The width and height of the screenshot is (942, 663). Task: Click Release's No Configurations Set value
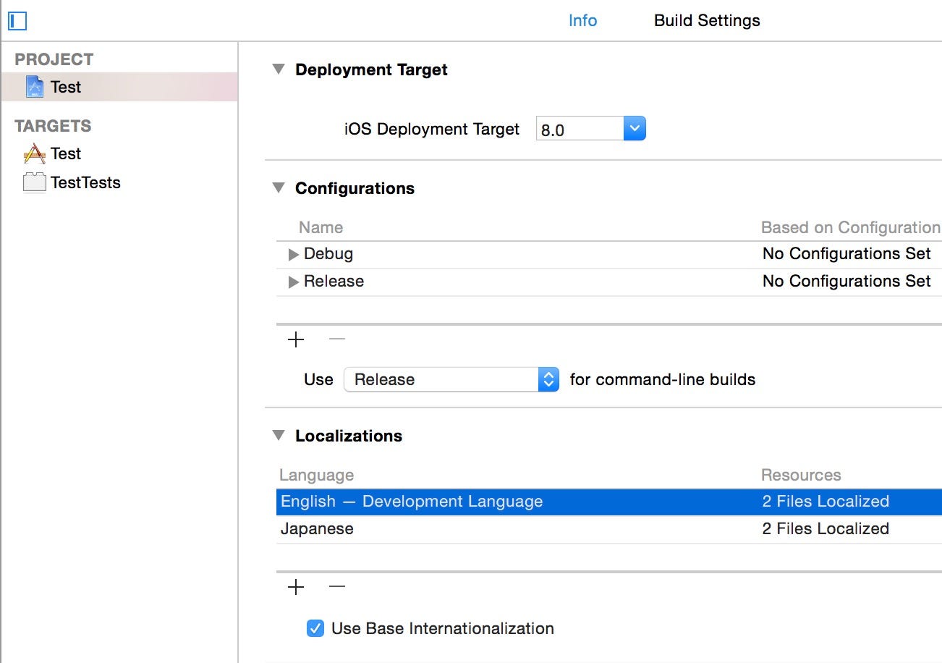846,282
